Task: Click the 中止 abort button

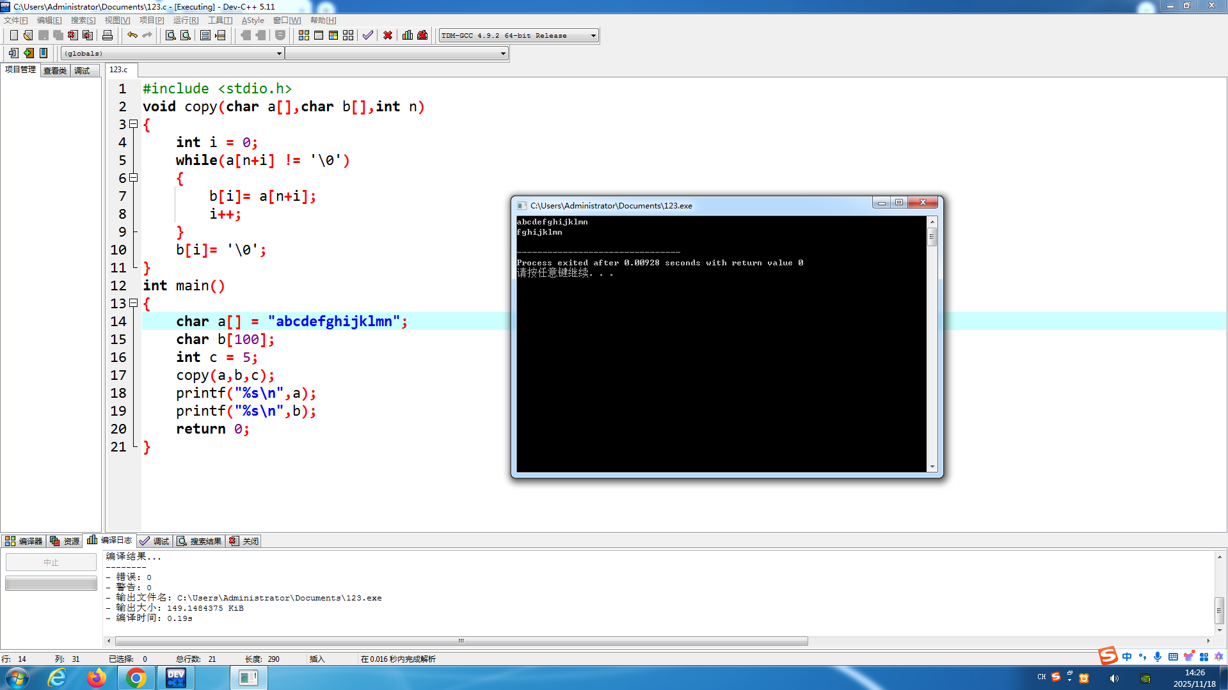Action: (x=51, y=562)
